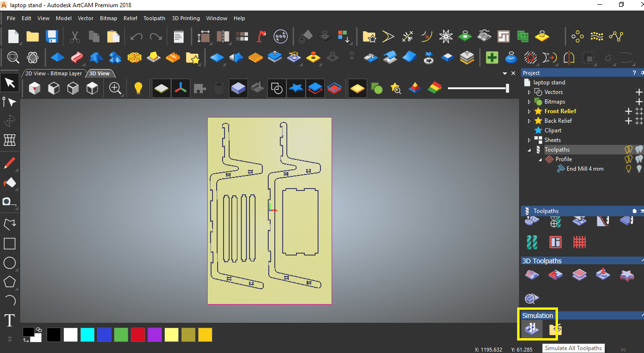Expand the Back Relief node
Viewport: 644px width, 353px height.
click(530, 121)
